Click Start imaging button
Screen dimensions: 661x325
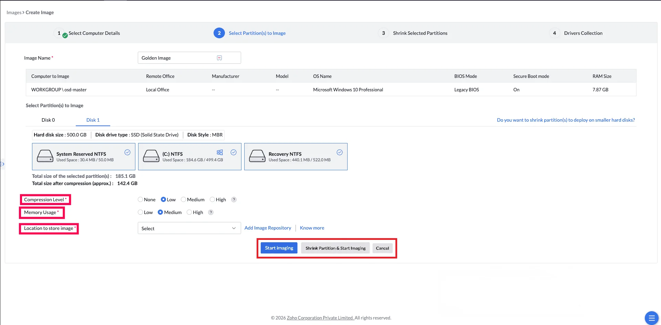pos(279,248)
